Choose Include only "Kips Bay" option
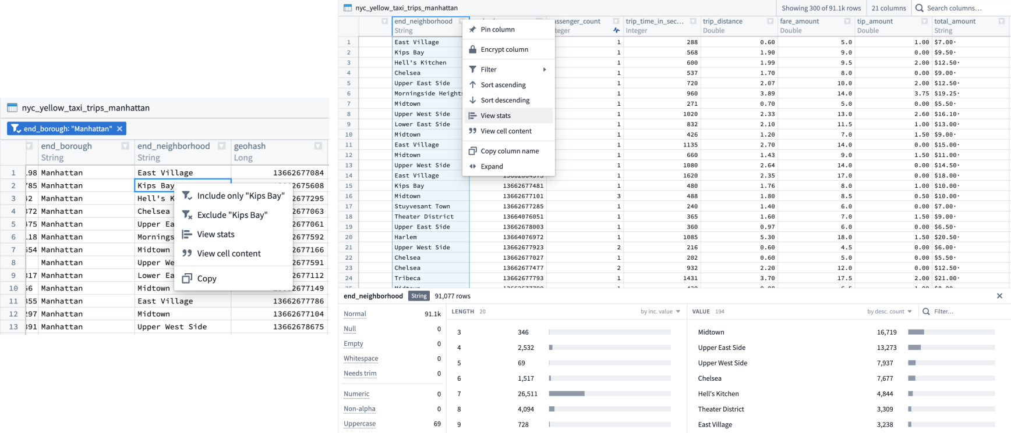The height and width of the screenshot is (433, 1011). (x=241, y=196)
